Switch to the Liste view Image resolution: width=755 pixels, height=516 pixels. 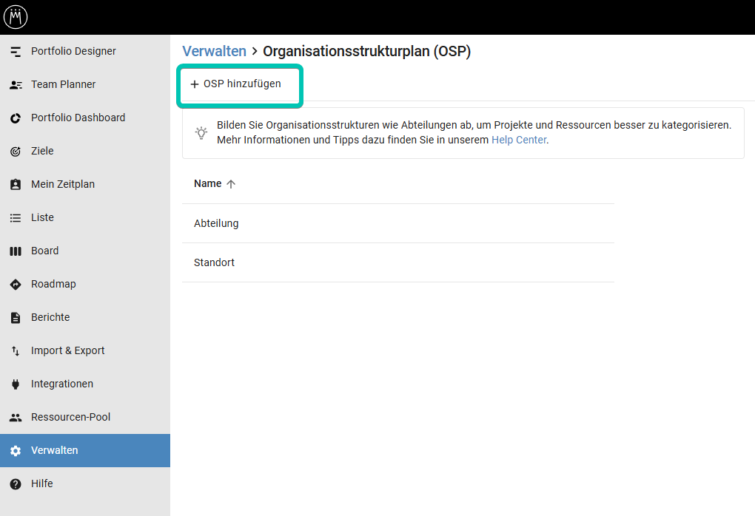click(x=84, y=217)
